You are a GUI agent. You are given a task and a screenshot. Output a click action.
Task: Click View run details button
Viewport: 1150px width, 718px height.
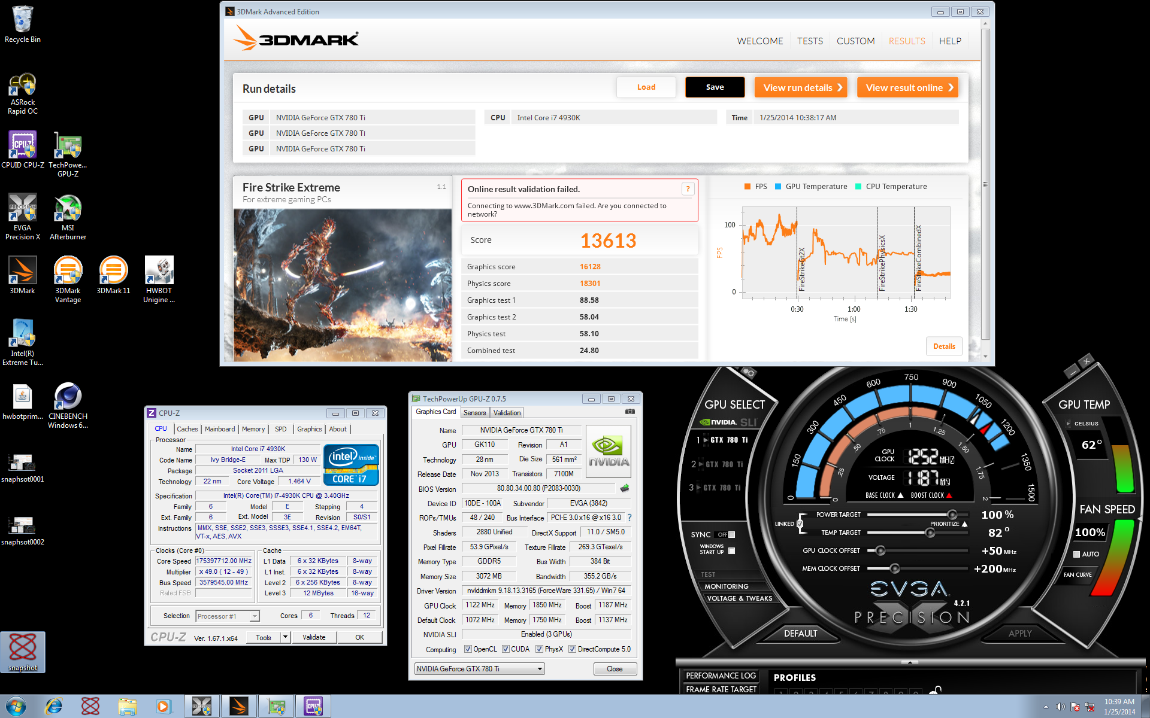pos(801,87)
